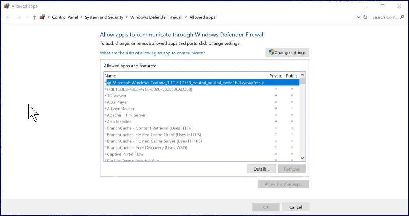The width and height of the screenshot is (409, 216).
Task: Toggle App Installer Private checkbox
Action: coord(276,122)
